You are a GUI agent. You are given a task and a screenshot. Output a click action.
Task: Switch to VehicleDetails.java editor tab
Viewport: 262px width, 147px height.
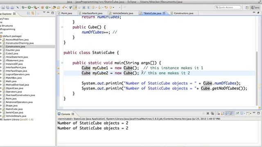[x=123, y=13]
